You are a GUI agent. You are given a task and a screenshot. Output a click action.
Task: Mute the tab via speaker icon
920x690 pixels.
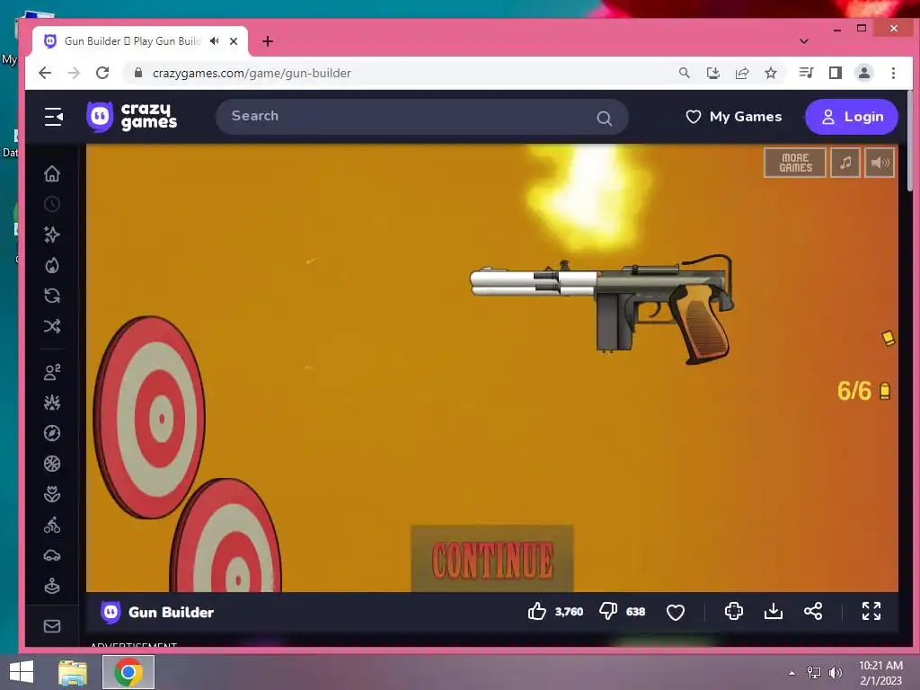coord(215,41)
